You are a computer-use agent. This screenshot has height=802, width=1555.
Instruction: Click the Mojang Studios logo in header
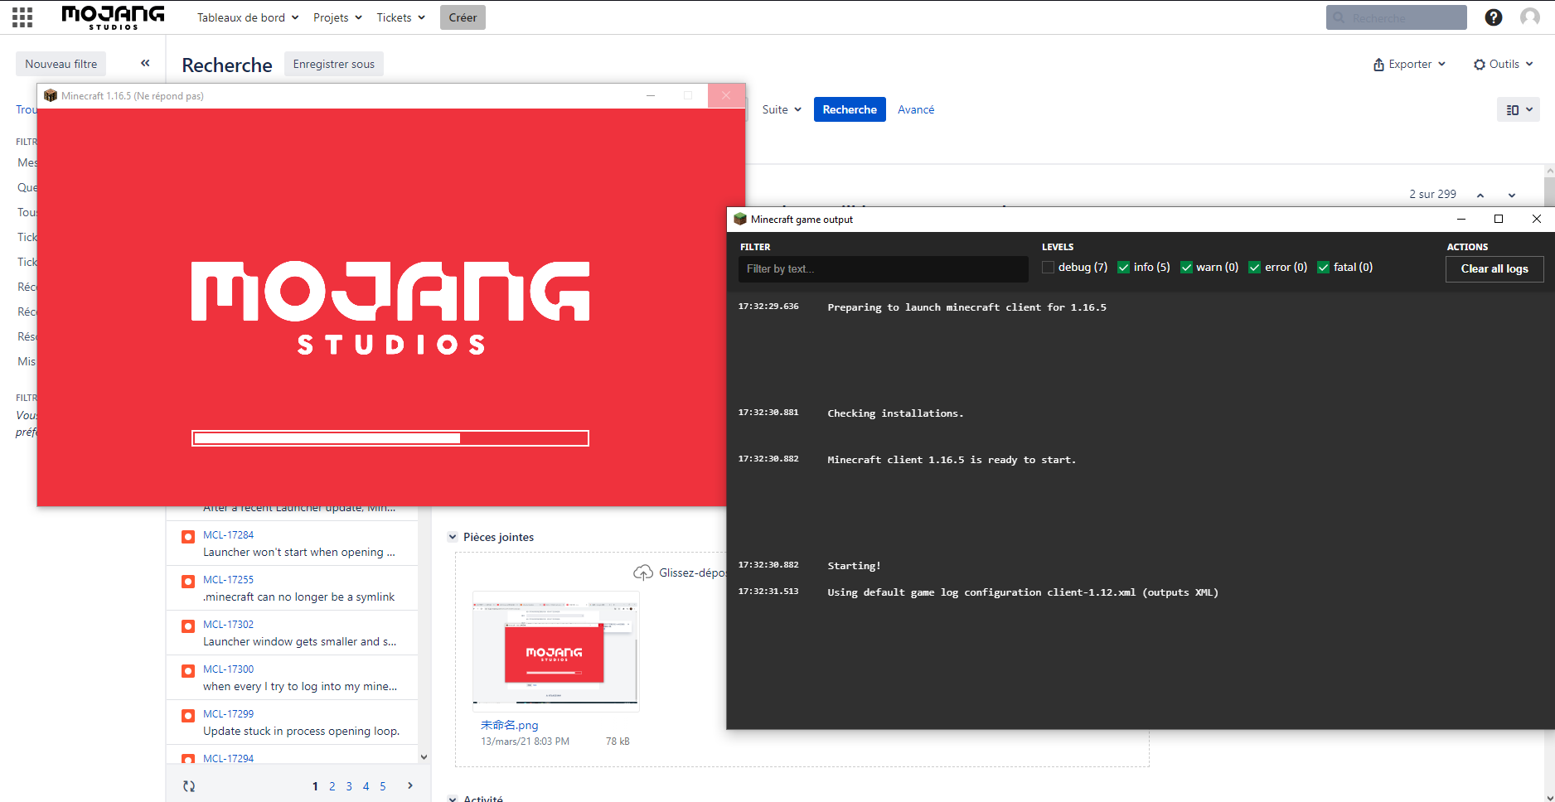[113, 17]
